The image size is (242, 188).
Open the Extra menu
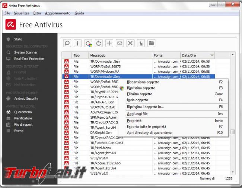pos(37,13)
